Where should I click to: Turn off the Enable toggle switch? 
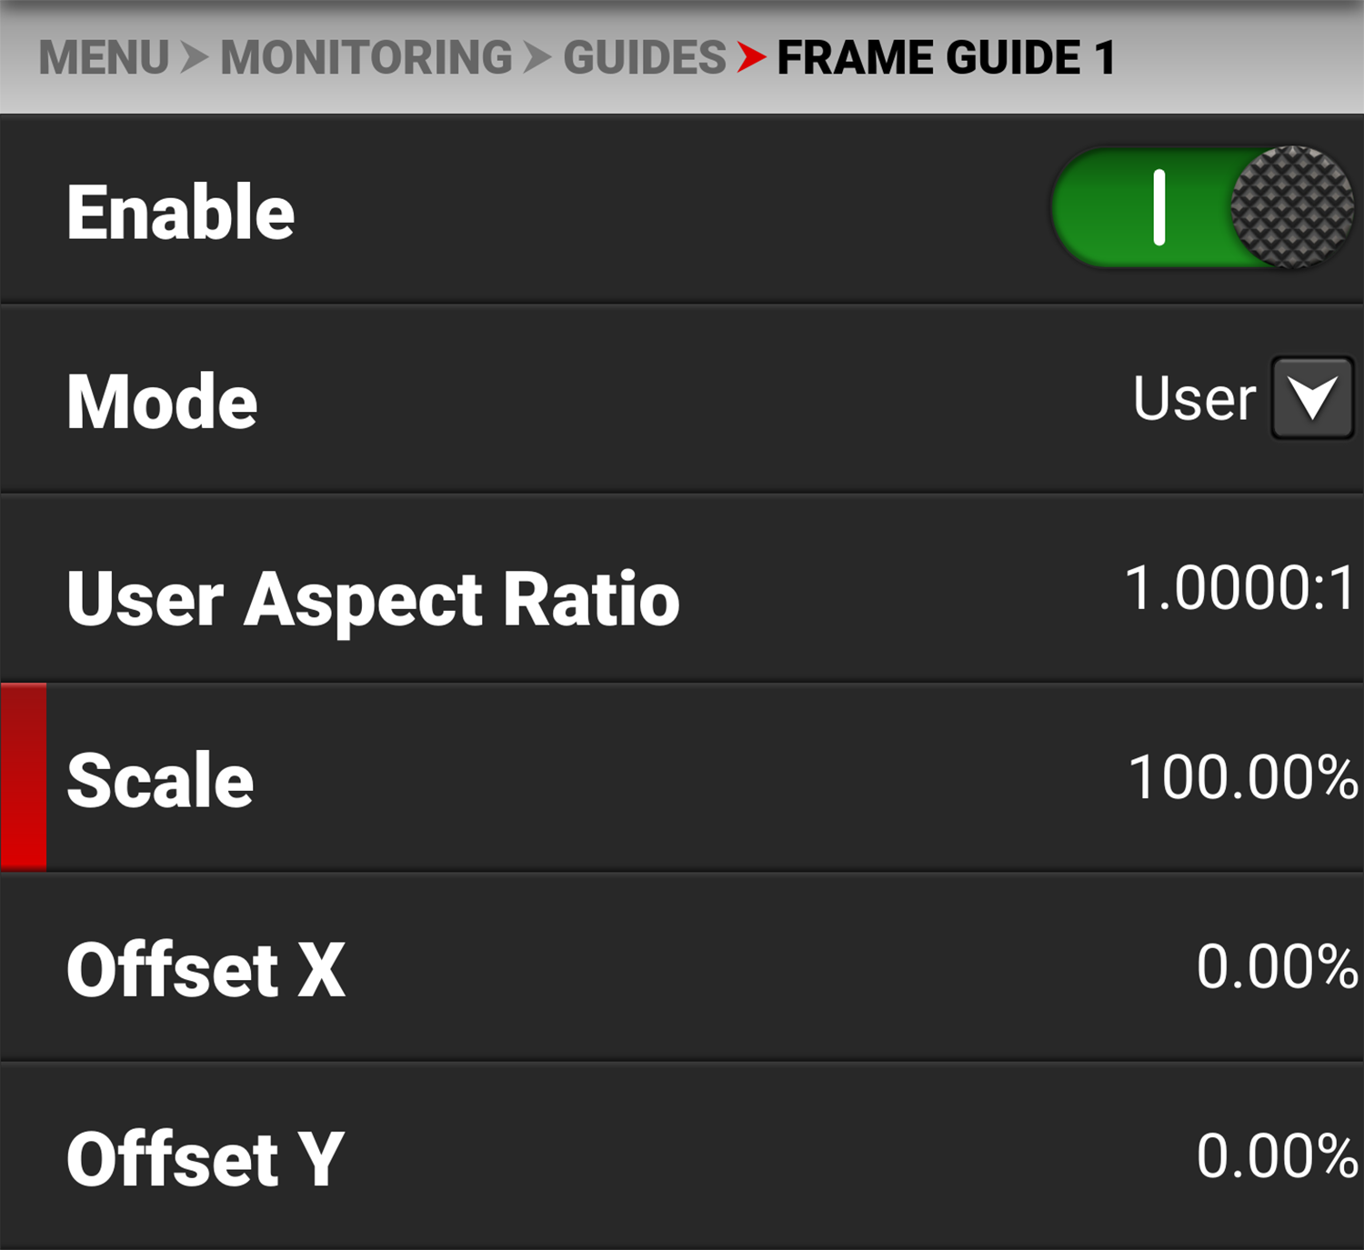coord(1200,208)
